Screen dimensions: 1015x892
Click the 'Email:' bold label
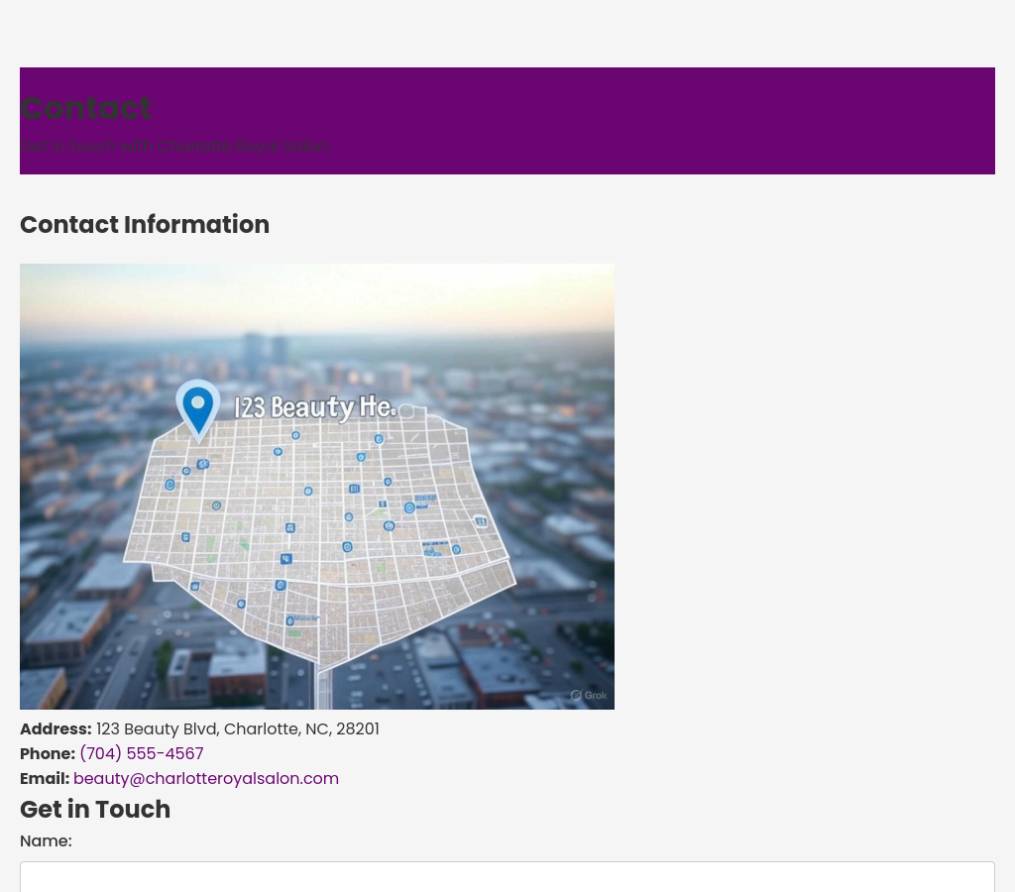(x=45, y=779)
